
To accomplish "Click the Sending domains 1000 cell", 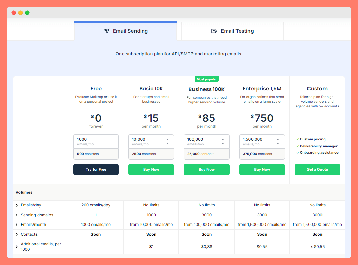I will (x=152, y=215).
